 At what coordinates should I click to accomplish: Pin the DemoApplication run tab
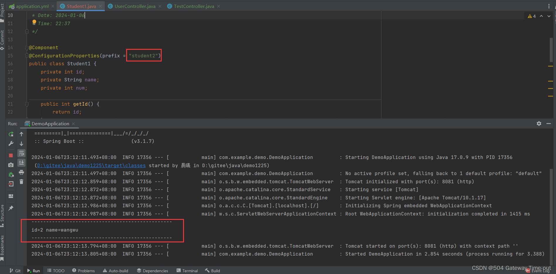pyautogui.click(x=11, y=208)
